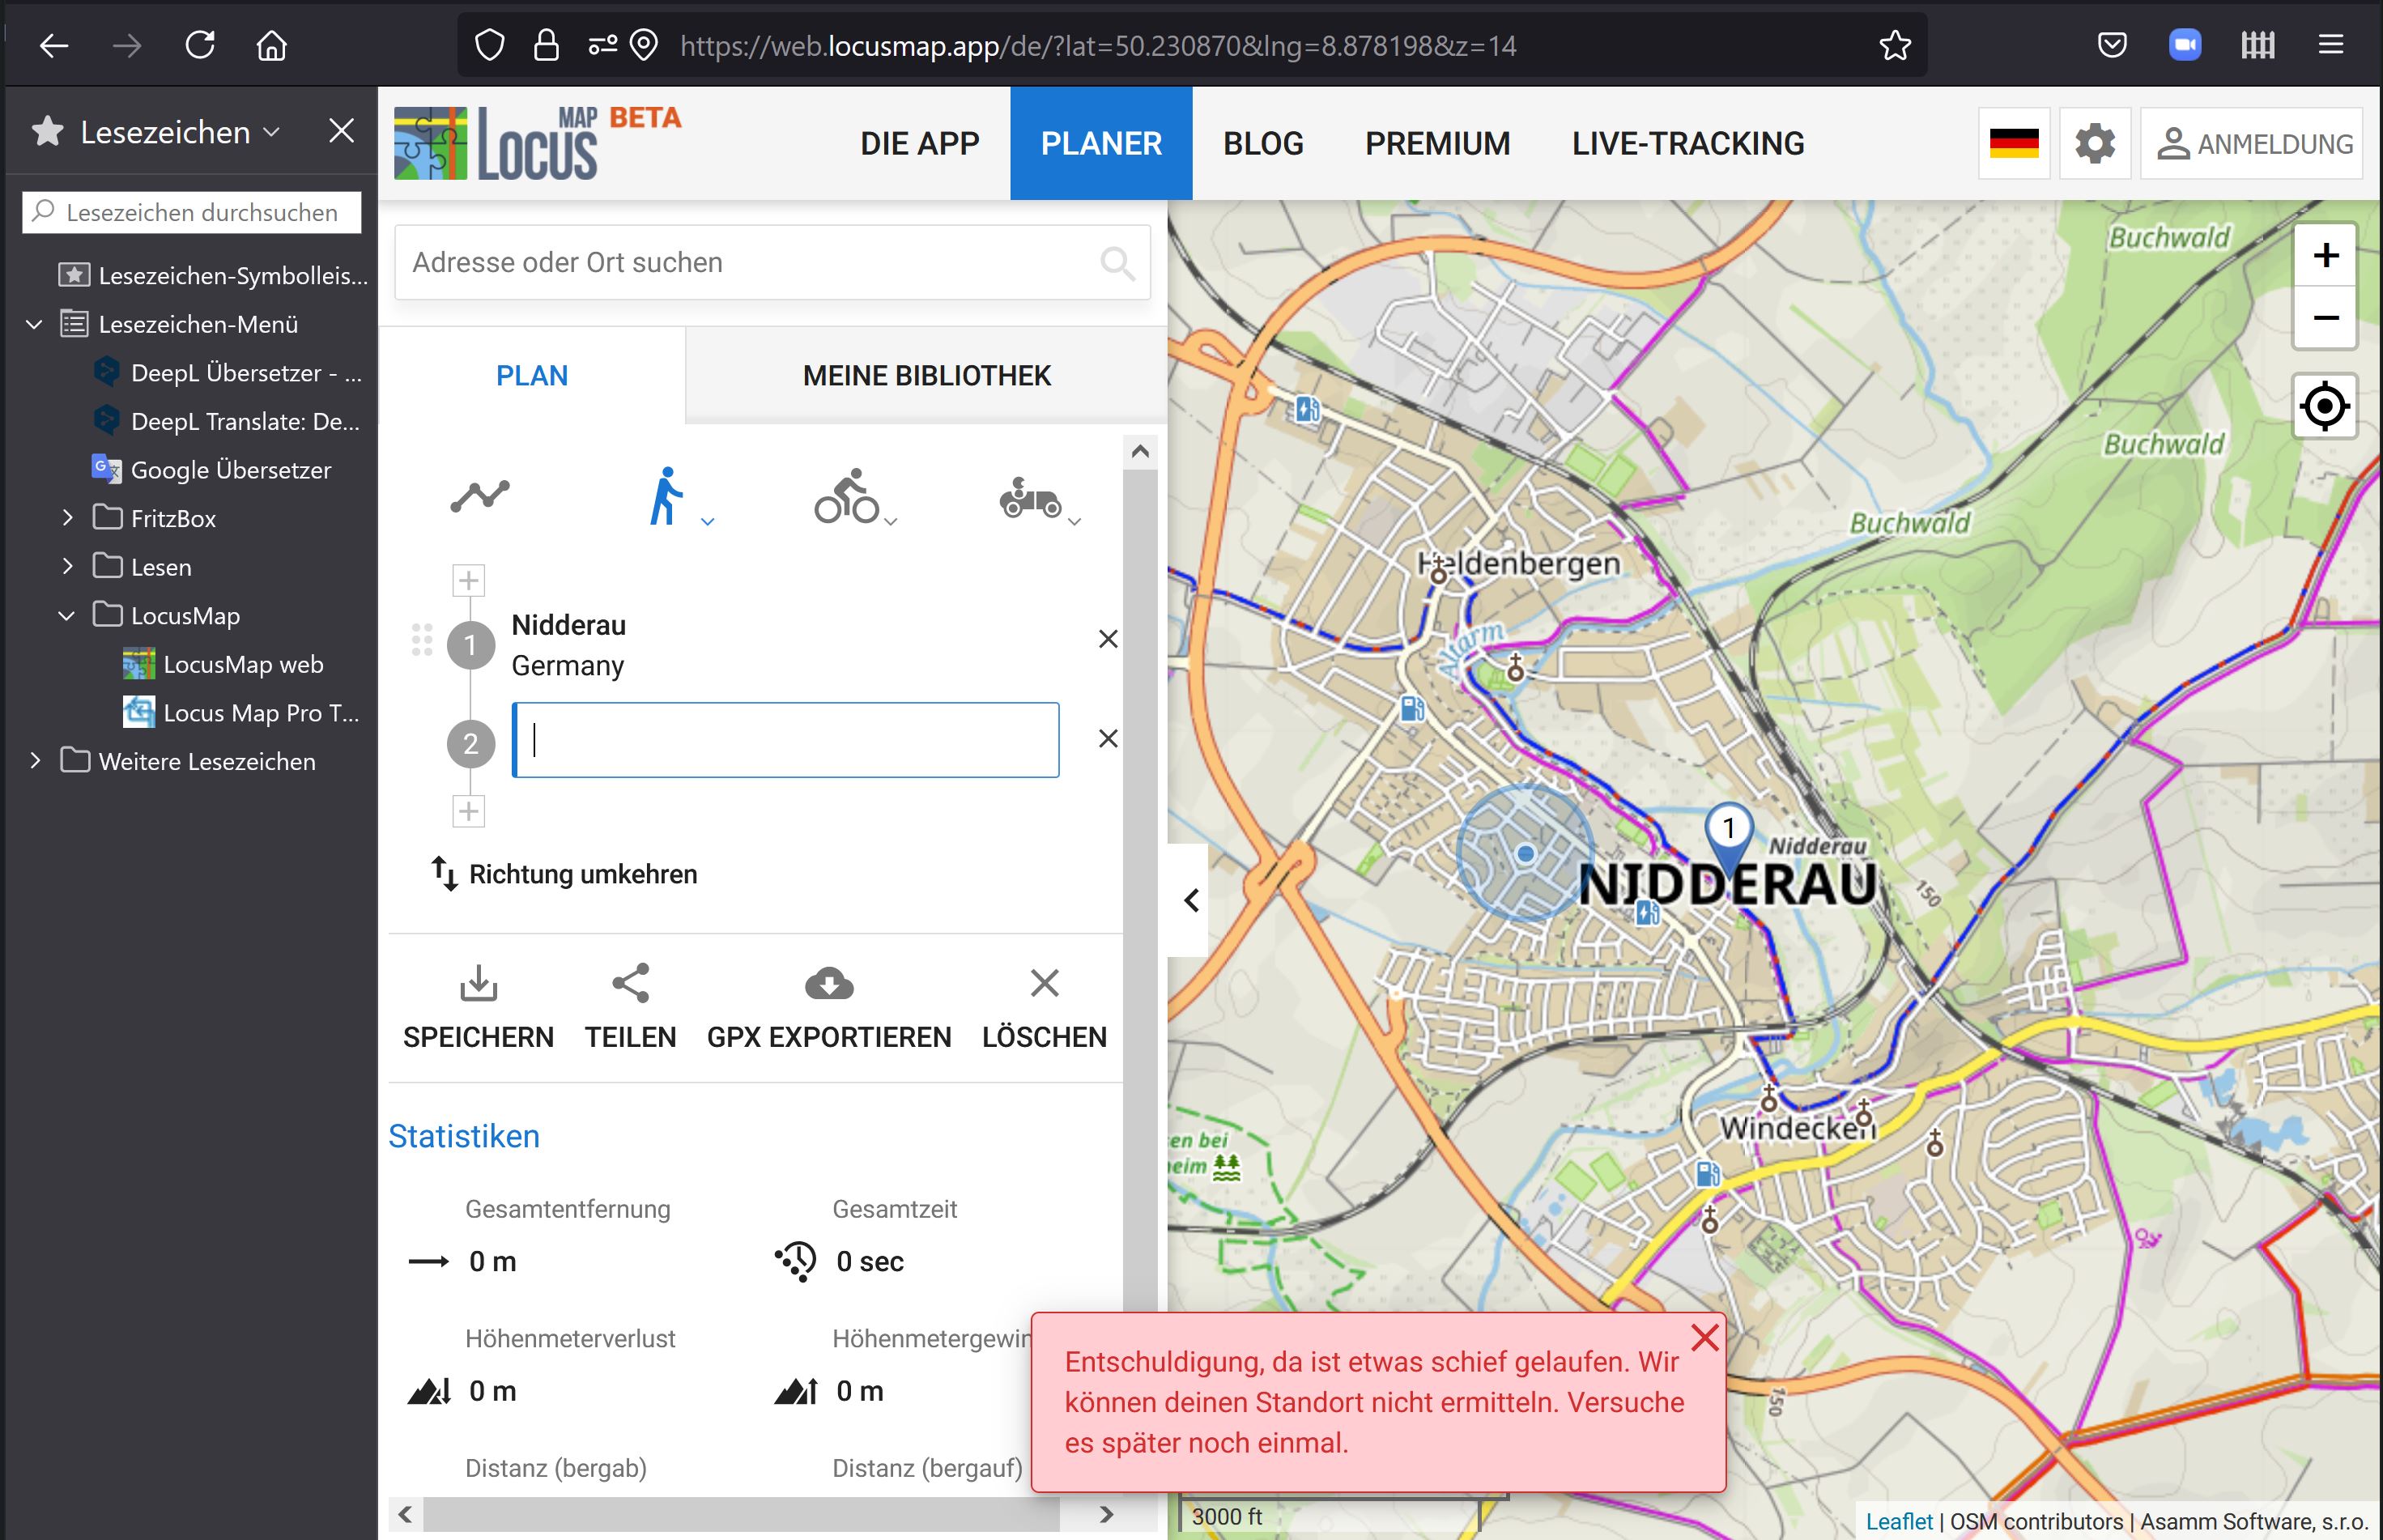This screenshot has width=2383, height=1540.
Task: Collapse the LocusMap bookmark folder
Action: 67,615
